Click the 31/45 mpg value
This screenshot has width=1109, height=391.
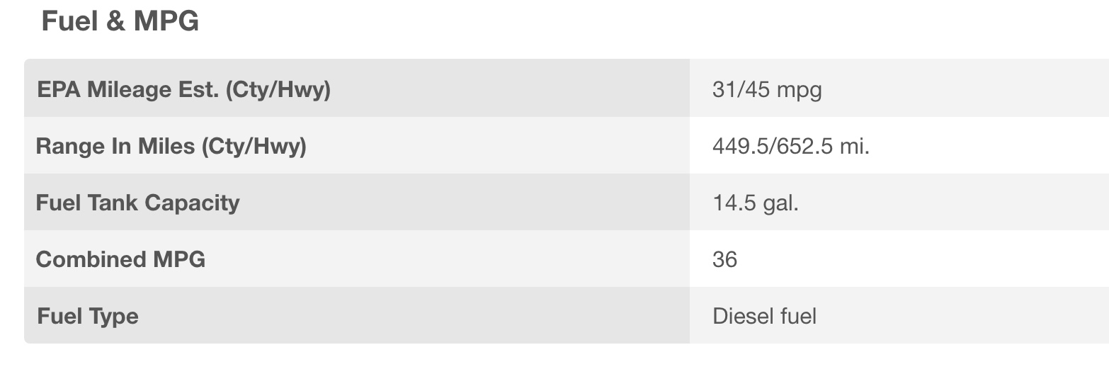click(767, 90)
